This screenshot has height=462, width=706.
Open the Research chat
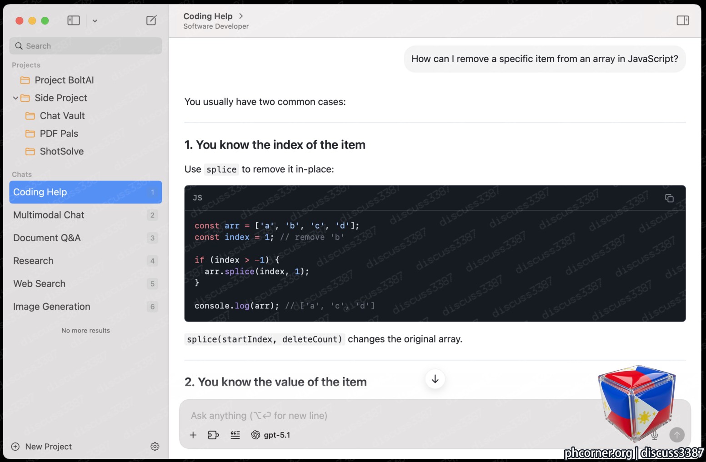click(85, 261)
